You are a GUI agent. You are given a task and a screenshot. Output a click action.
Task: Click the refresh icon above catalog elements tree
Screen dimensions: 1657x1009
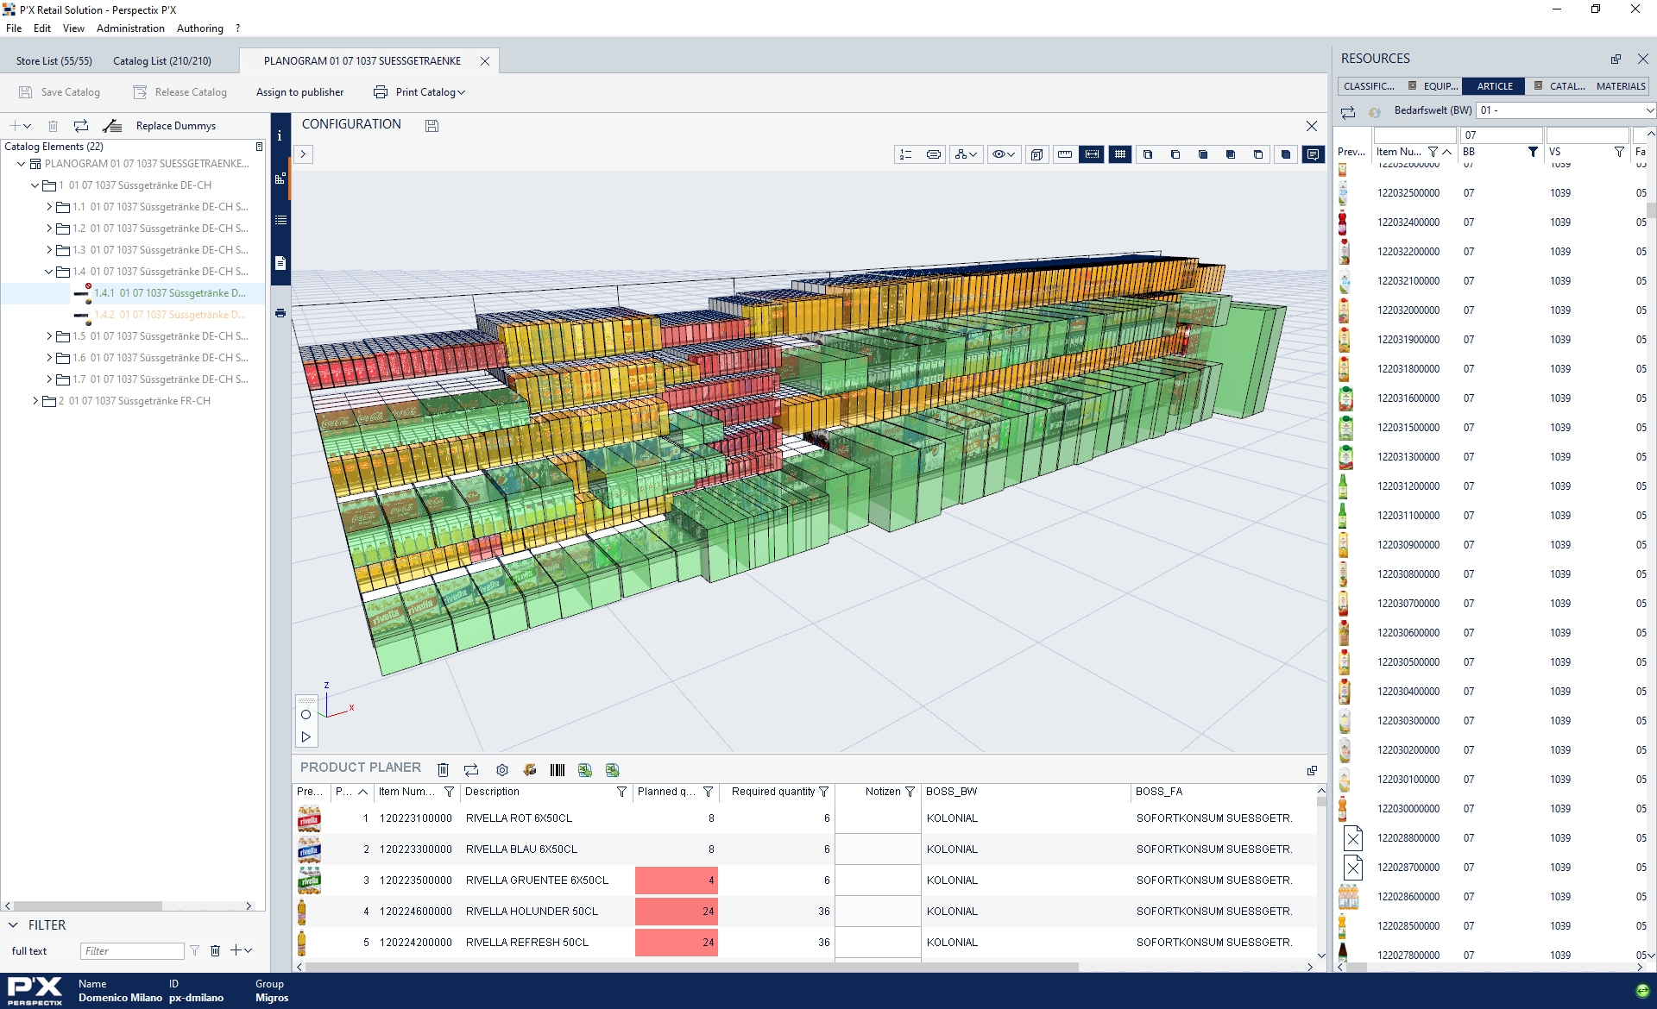tap(80, 126)
